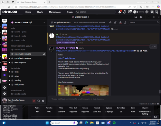Click Discord channel search box
Screen dimensions: 161x126
tap(144, 23)
